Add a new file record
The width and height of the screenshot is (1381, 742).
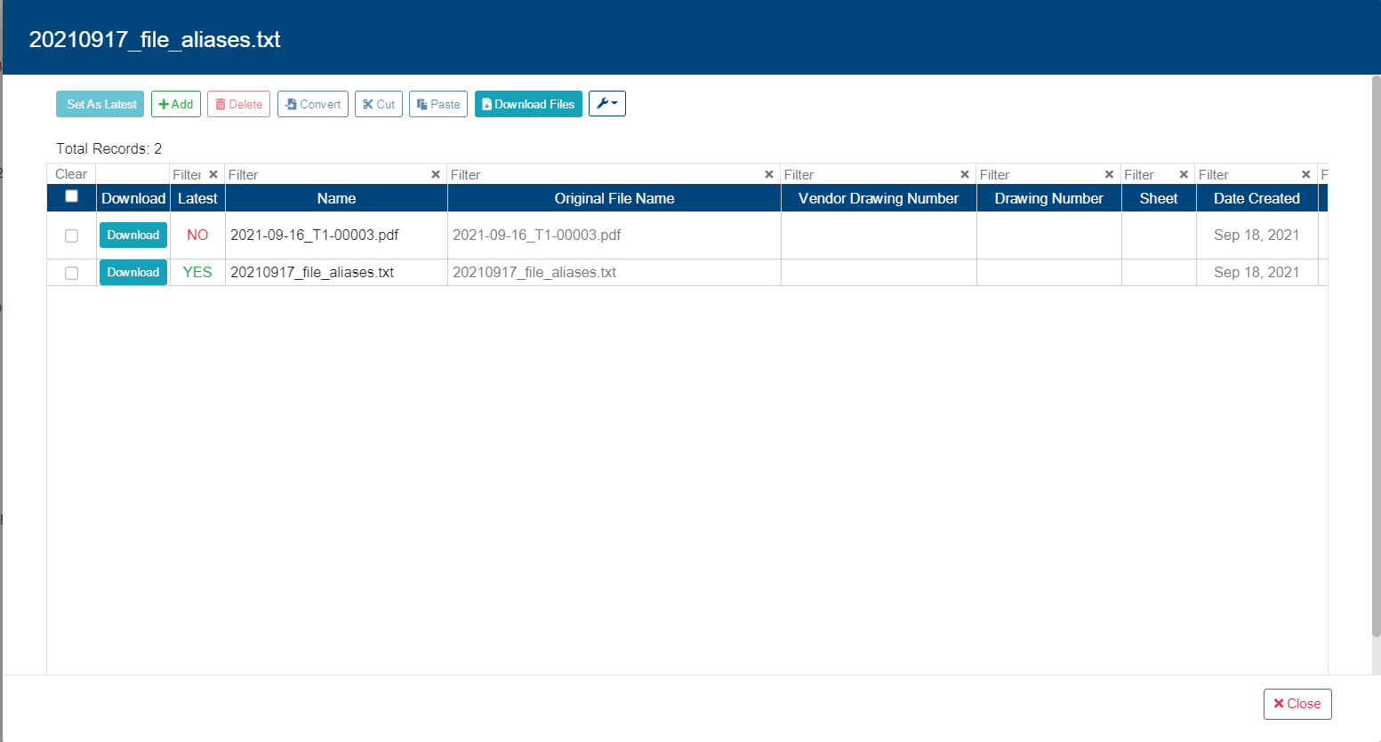(176, 104)
